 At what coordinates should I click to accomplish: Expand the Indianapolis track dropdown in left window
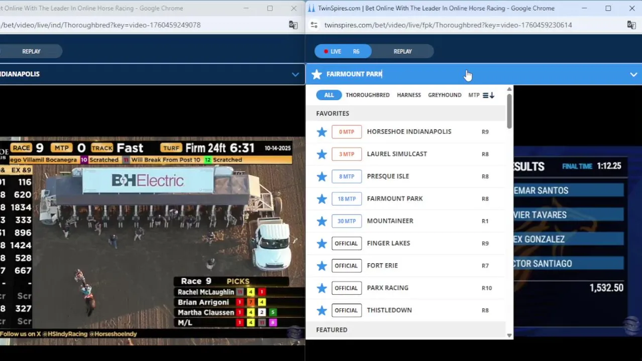click(x=295, y=74)
